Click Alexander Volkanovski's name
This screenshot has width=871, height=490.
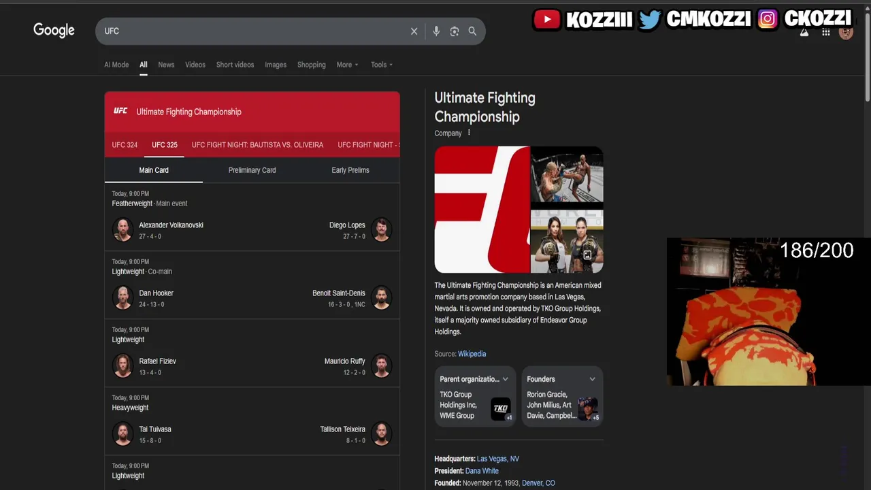tap(171, 225)
